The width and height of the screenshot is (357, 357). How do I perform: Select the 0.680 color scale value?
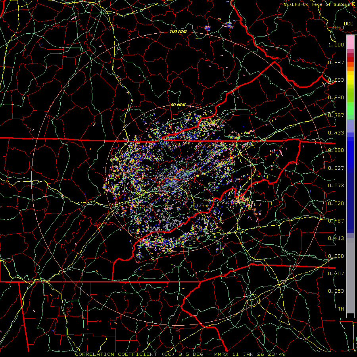[336, 150]
